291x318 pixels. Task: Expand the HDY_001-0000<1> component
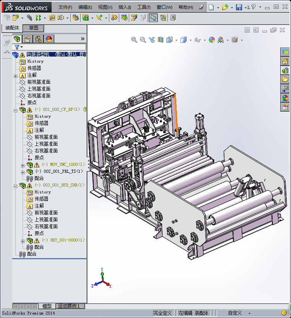pos(23,241)
